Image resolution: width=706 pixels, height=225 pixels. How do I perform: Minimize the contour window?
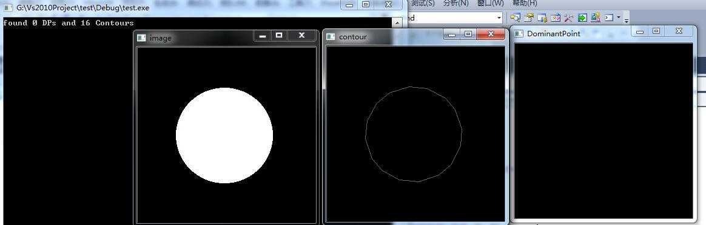[452, 34]
